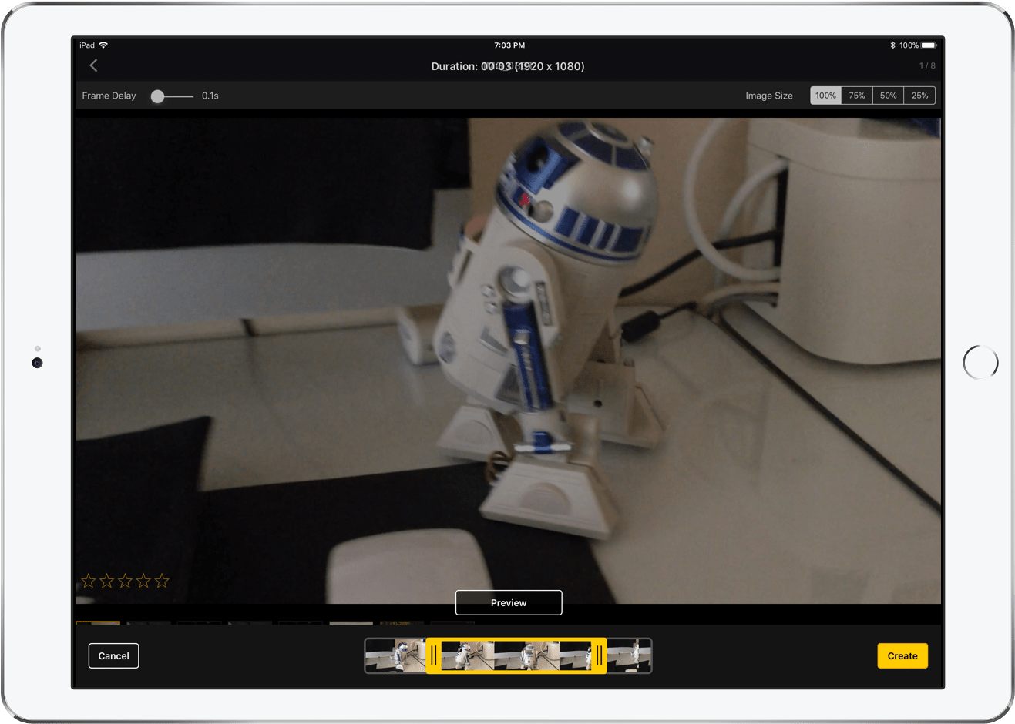Rate with the third star
Screen dimensions: 1015x724
126,581
